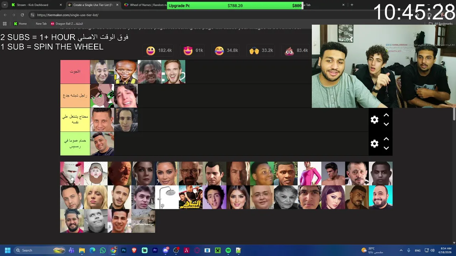Select the curly-haired person on purple background
The height and width of the screenshot is (256, 456).
pos(214,197)
